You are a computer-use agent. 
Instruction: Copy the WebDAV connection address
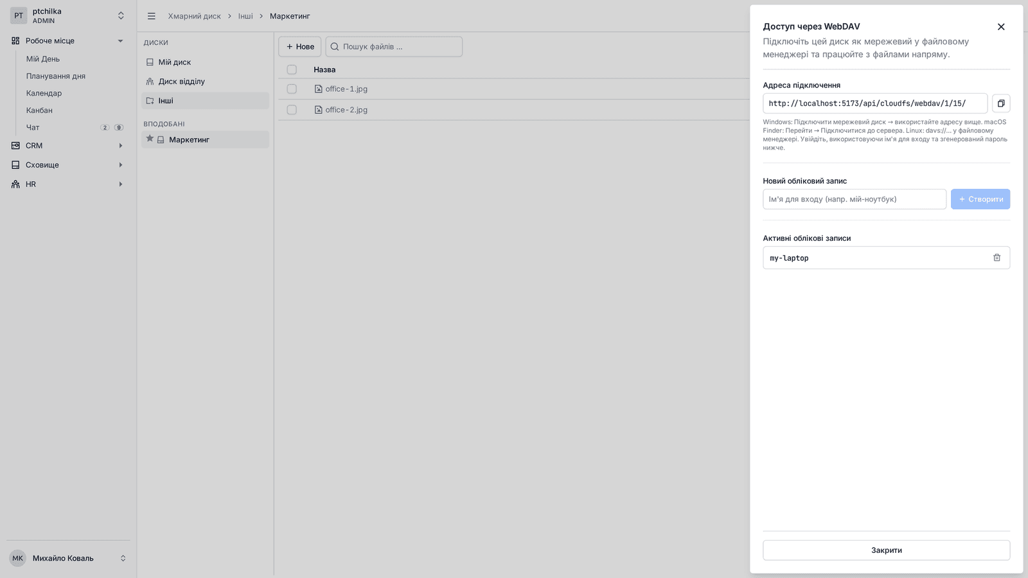click(1000, 103)
